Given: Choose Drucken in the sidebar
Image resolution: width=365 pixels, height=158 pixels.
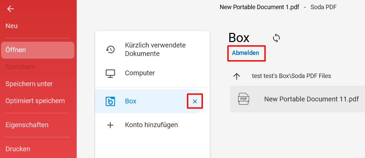Looking at the screenshot, I should tap(18, 149).
